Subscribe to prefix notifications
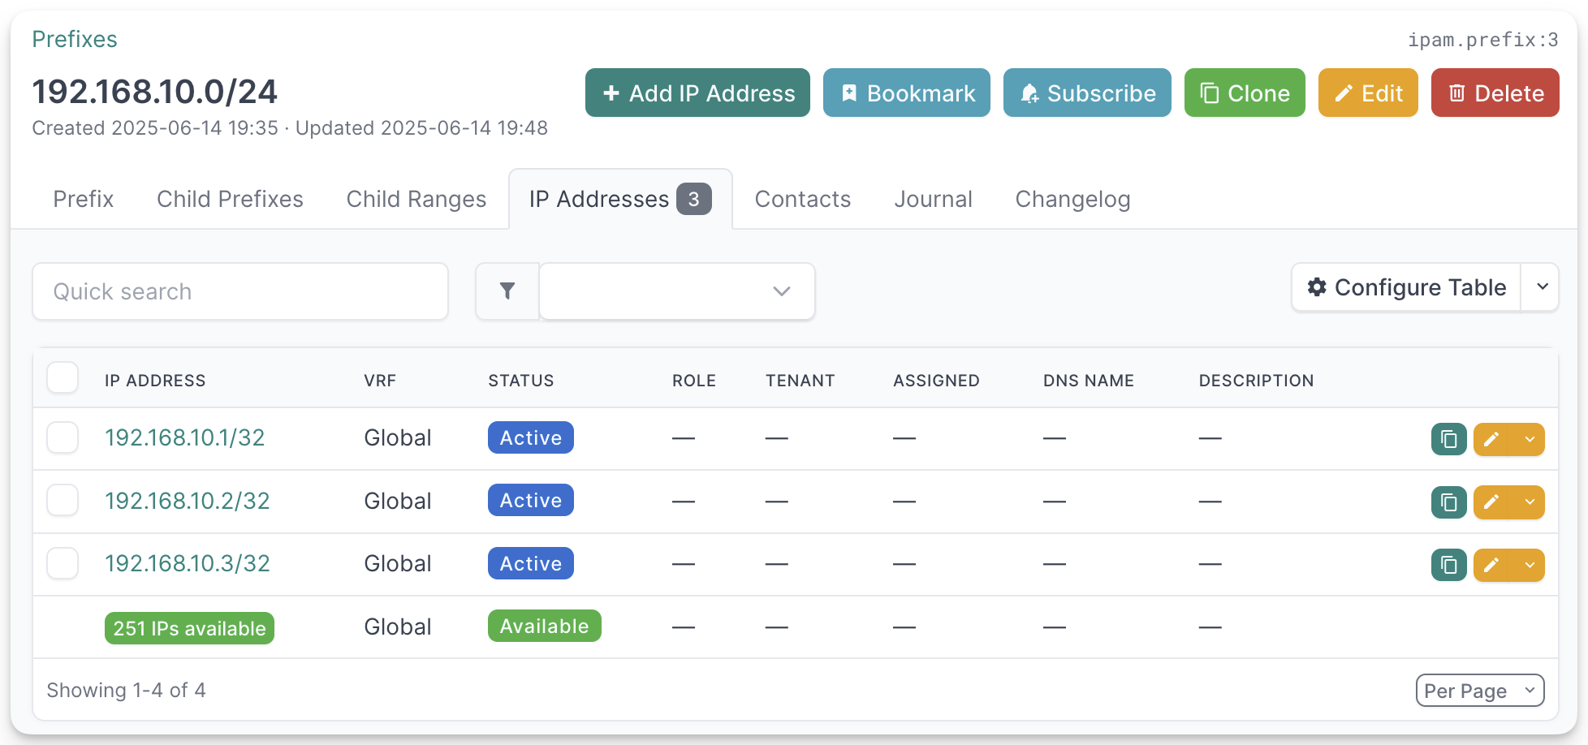 pyautogui.click(x=1086, y=93)
